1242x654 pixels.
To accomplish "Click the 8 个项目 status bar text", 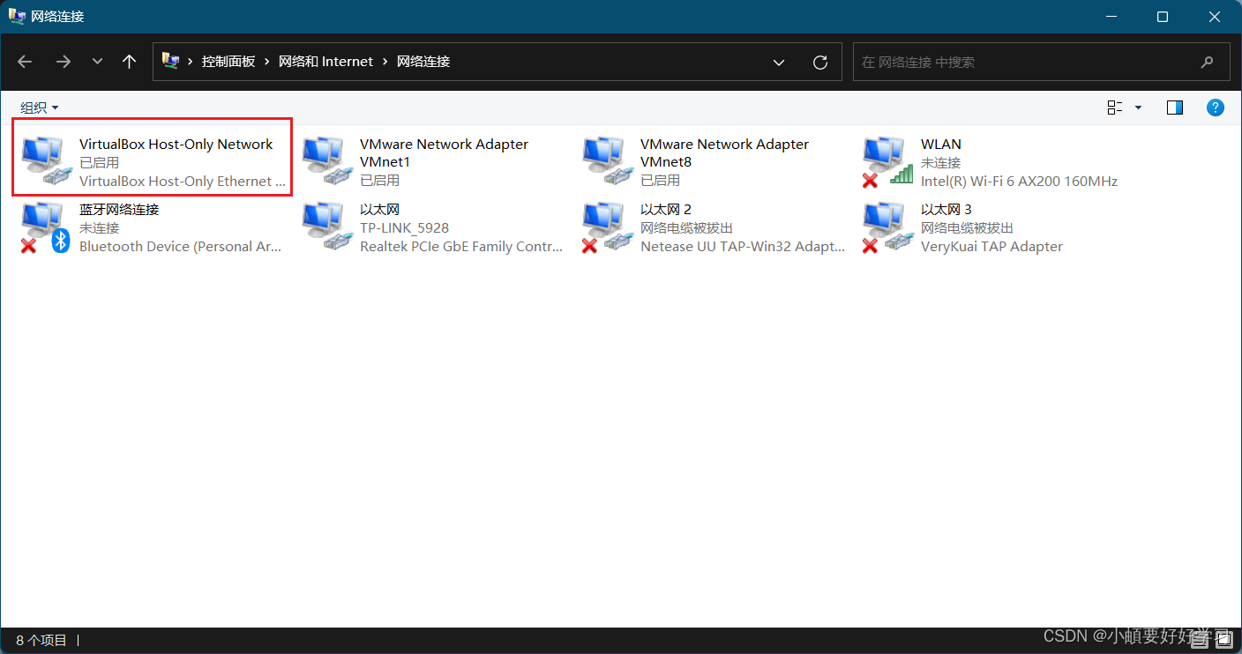I will 41,641.
